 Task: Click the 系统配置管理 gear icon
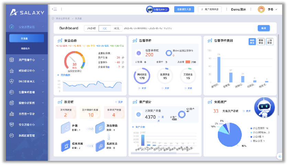[x=12, y=135]
